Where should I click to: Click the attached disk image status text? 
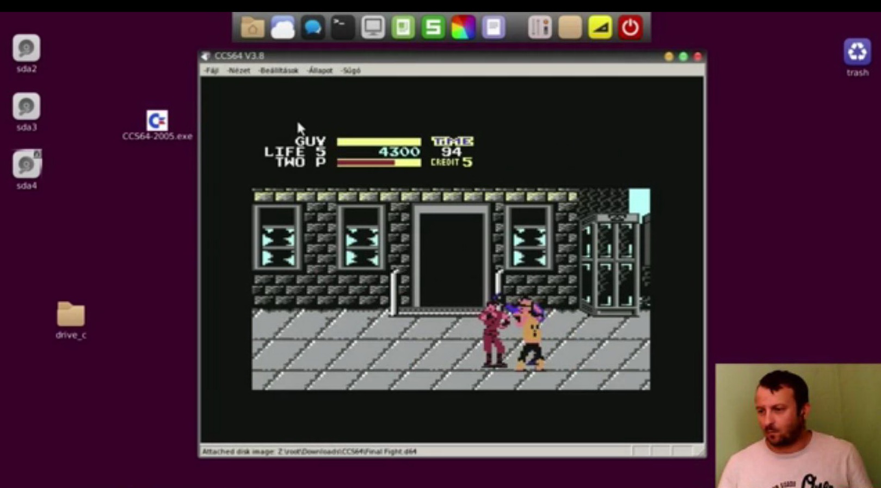pyautogui.click(x=309, y=451)
